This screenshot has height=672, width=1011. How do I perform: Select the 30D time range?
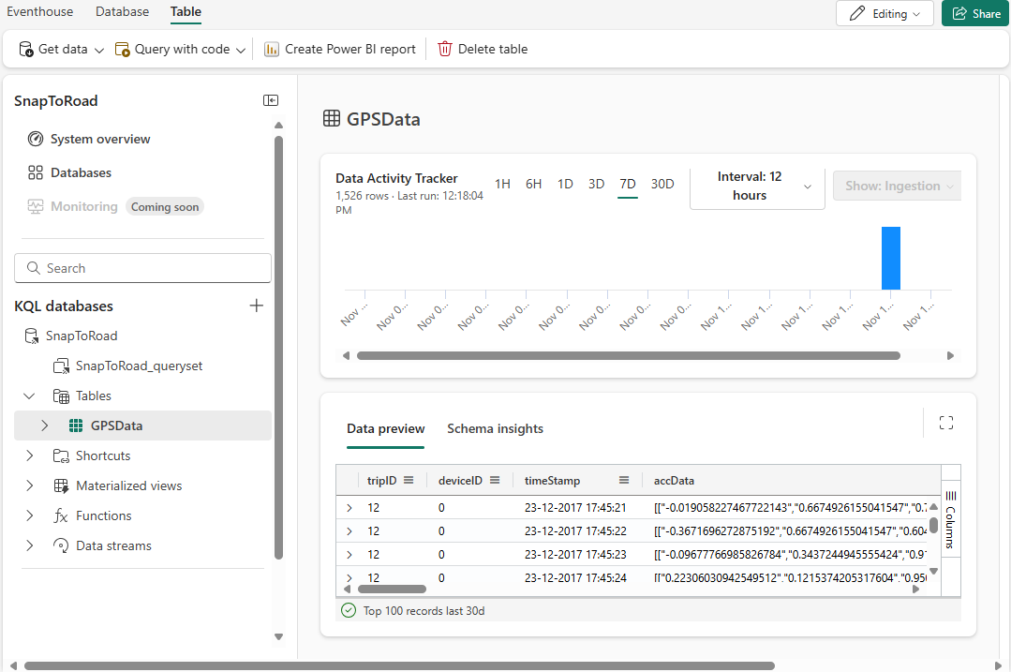662,185
